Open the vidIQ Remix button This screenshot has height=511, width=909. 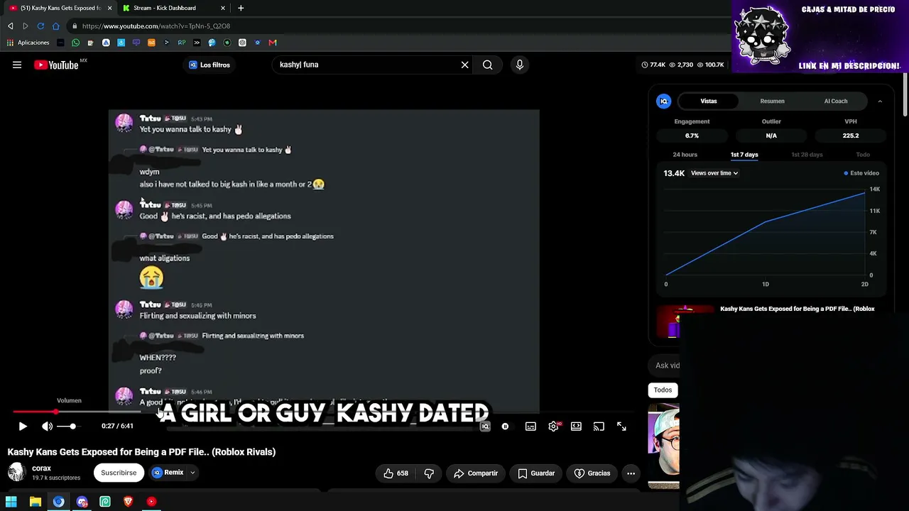[168, 473]
